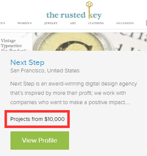Click the blurred lettering beside the banner
The image size is (147, 156).
[x=133, y=41]
